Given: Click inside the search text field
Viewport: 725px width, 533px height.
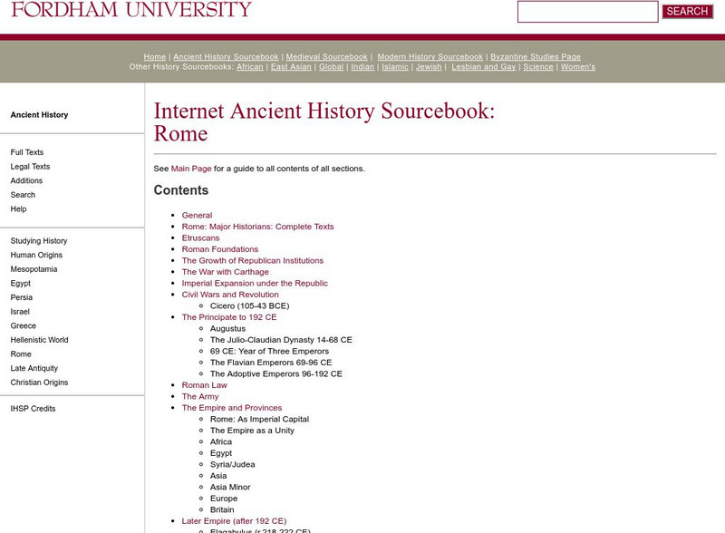Looking at the screenshot, I should pos(589,11).
